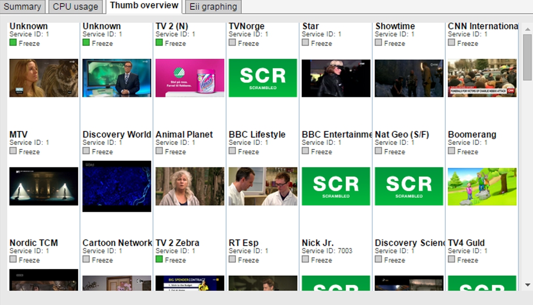Viewport: 533px width, 305px height.
Task: Select the TV 2 Zebra title
Action: pyautogui.click(x=178, y=243)
